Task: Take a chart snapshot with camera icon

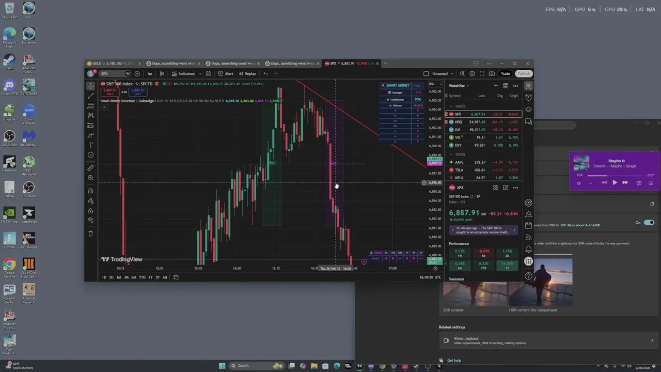Action: tap(492, 73)
